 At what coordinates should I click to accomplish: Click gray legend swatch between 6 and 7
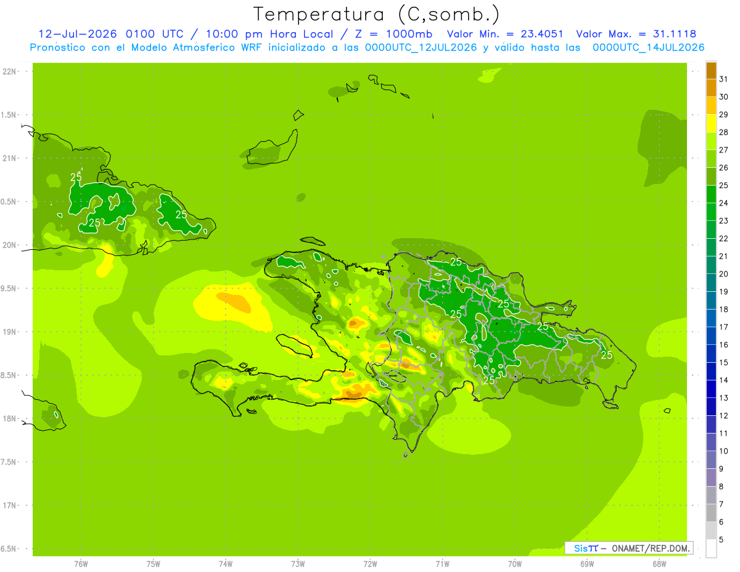pos(711,513)
